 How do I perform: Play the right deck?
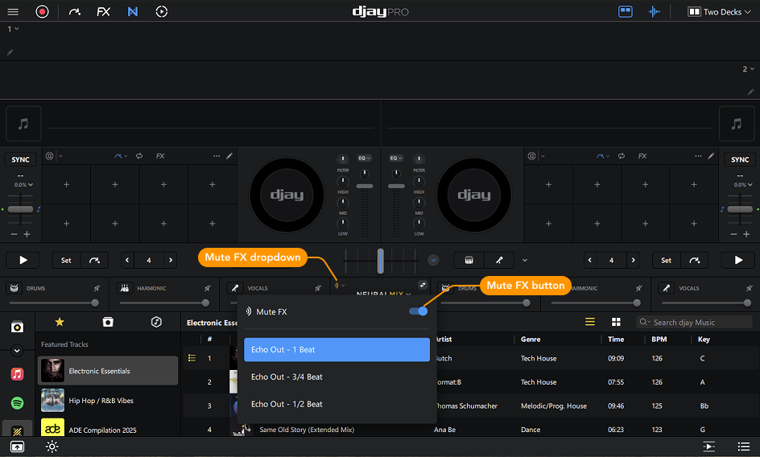click(x=738, y=260)
